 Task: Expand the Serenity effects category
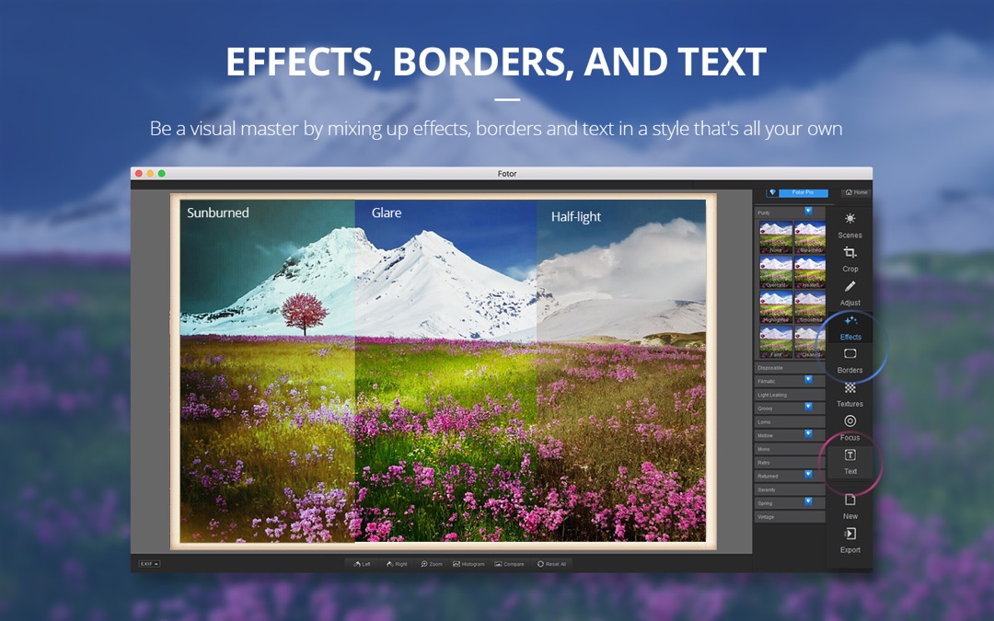pyautogui.click(x=790, y=489)
